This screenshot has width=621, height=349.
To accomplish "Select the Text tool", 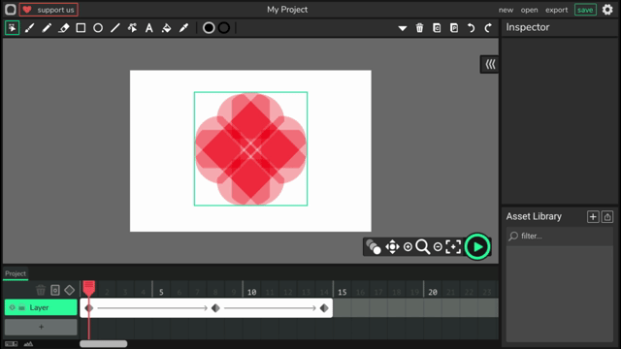I will tap(148, 28).
